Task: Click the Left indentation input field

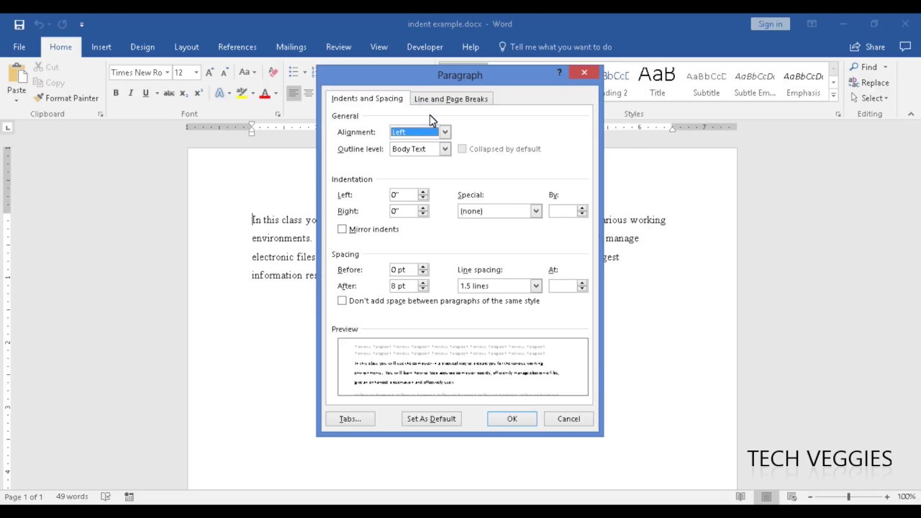Action: pyautogui.click(x=403, y=195)
